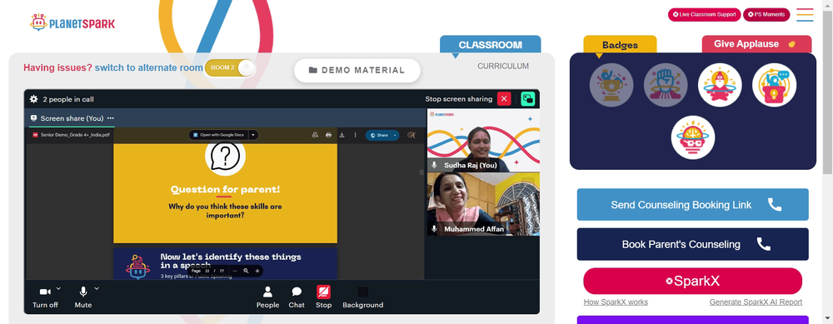Viewport: 833px width, 324px height.
Task: Open How SparkX works link
Action: pyautogui.click(x=616, y=302)
